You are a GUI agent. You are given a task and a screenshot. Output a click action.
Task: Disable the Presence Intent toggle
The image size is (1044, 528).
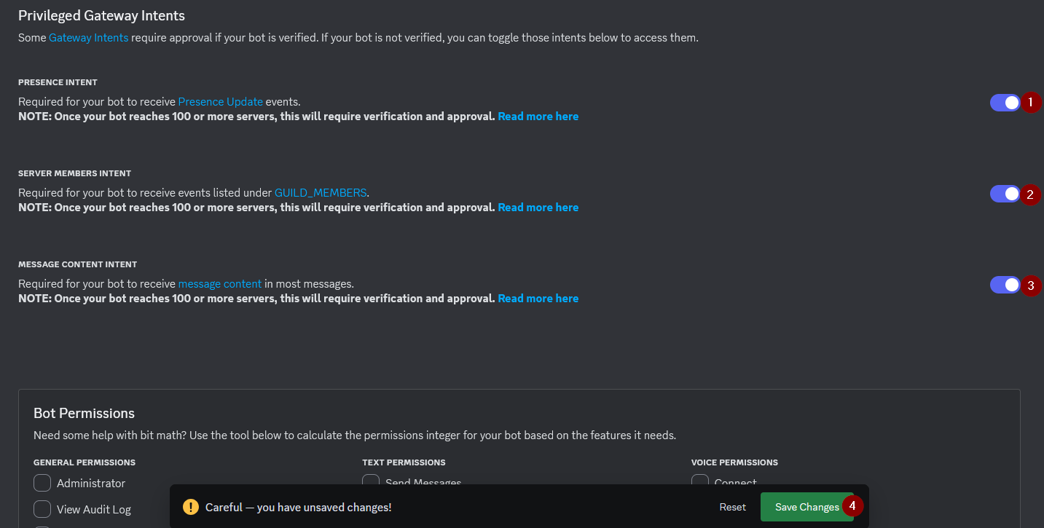coord(1005,103)
